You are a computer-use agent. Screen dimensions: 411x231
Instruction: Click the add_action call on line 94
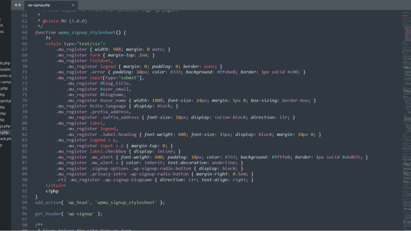pyautogui.click(x=48, y=202)
